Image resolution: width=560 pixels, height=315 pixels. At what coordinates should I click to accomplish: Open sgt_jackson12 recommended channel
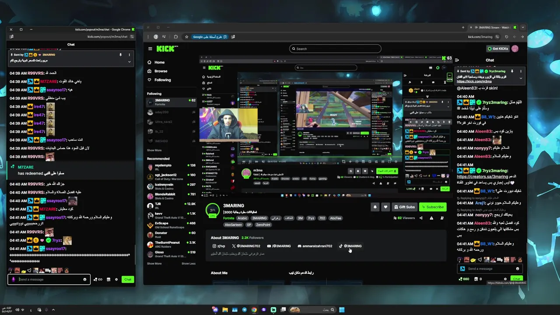pos(171,176)
